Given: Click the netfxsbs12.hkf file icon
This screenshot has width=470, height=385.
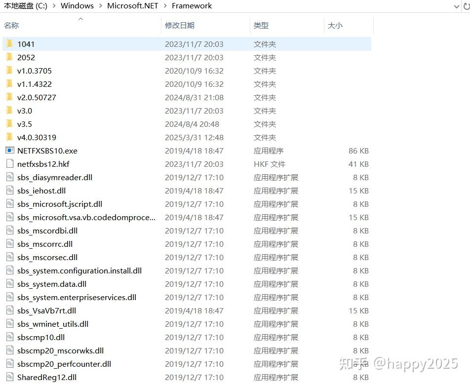Looking at the screenshot, I should pyautogui.click(x=9, y=164).
